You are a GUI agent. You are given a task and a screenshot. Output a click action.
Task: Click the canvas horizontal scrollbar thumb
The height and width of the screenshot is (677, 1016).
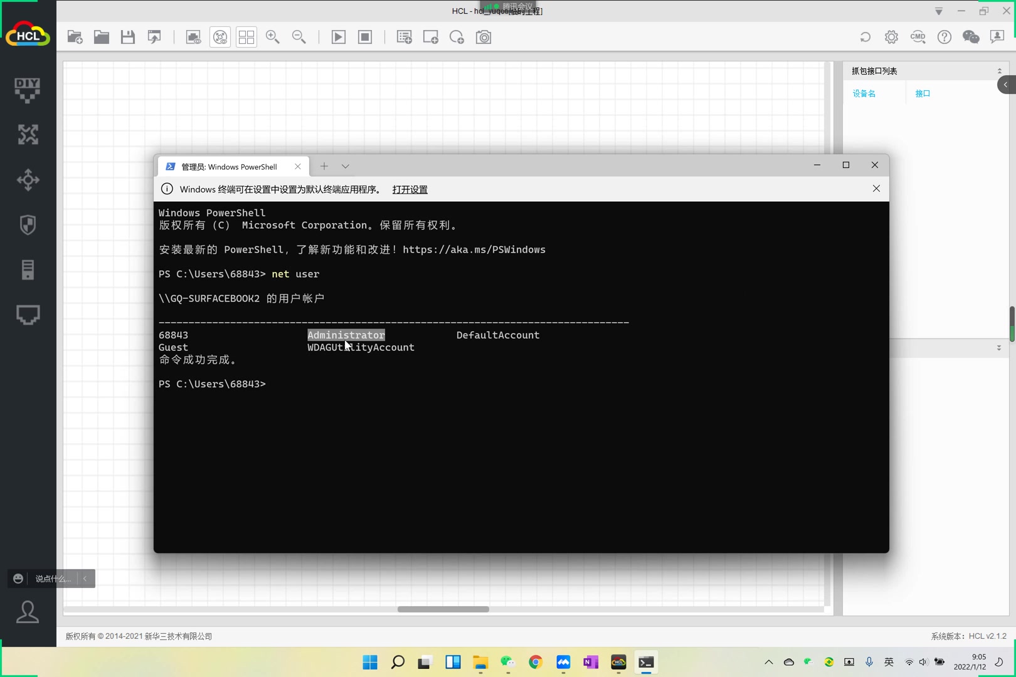point(443,609)
